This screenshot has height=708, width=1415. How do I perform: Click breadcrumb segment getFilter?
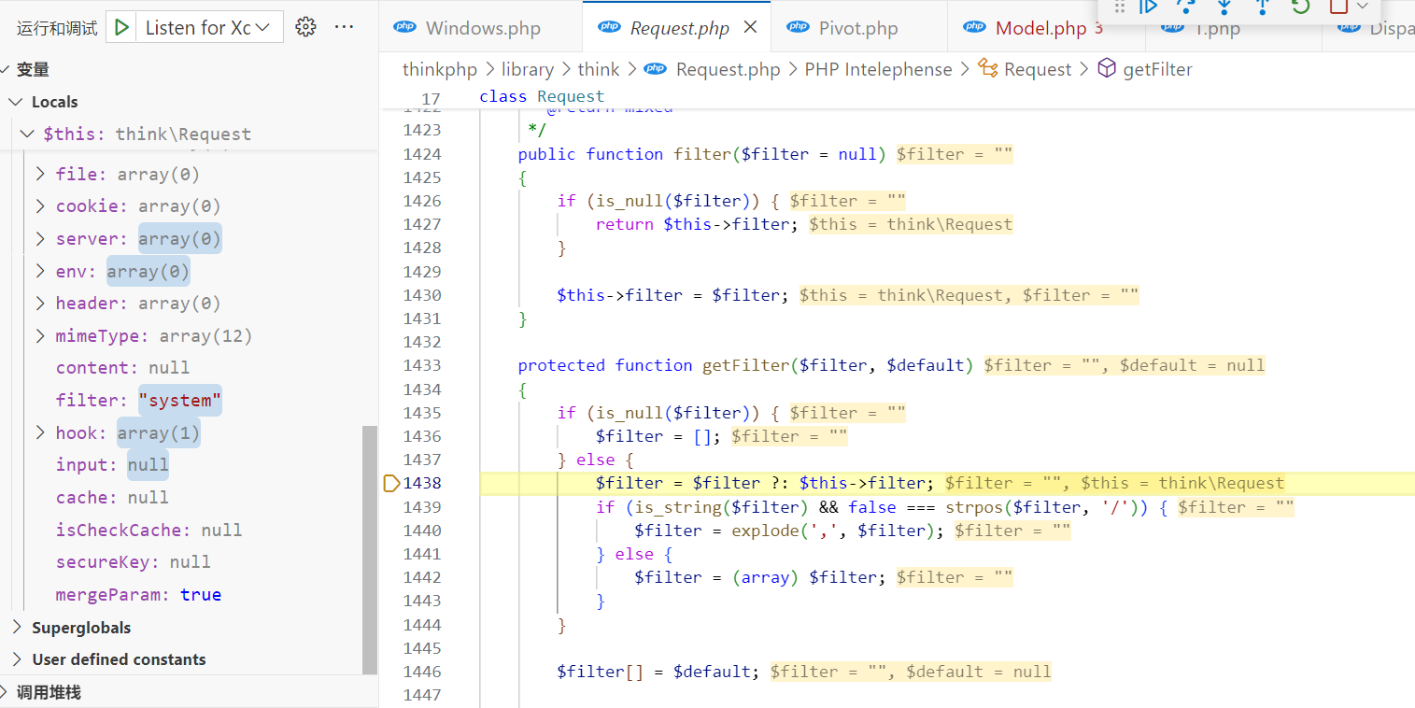click(1157, 69)
